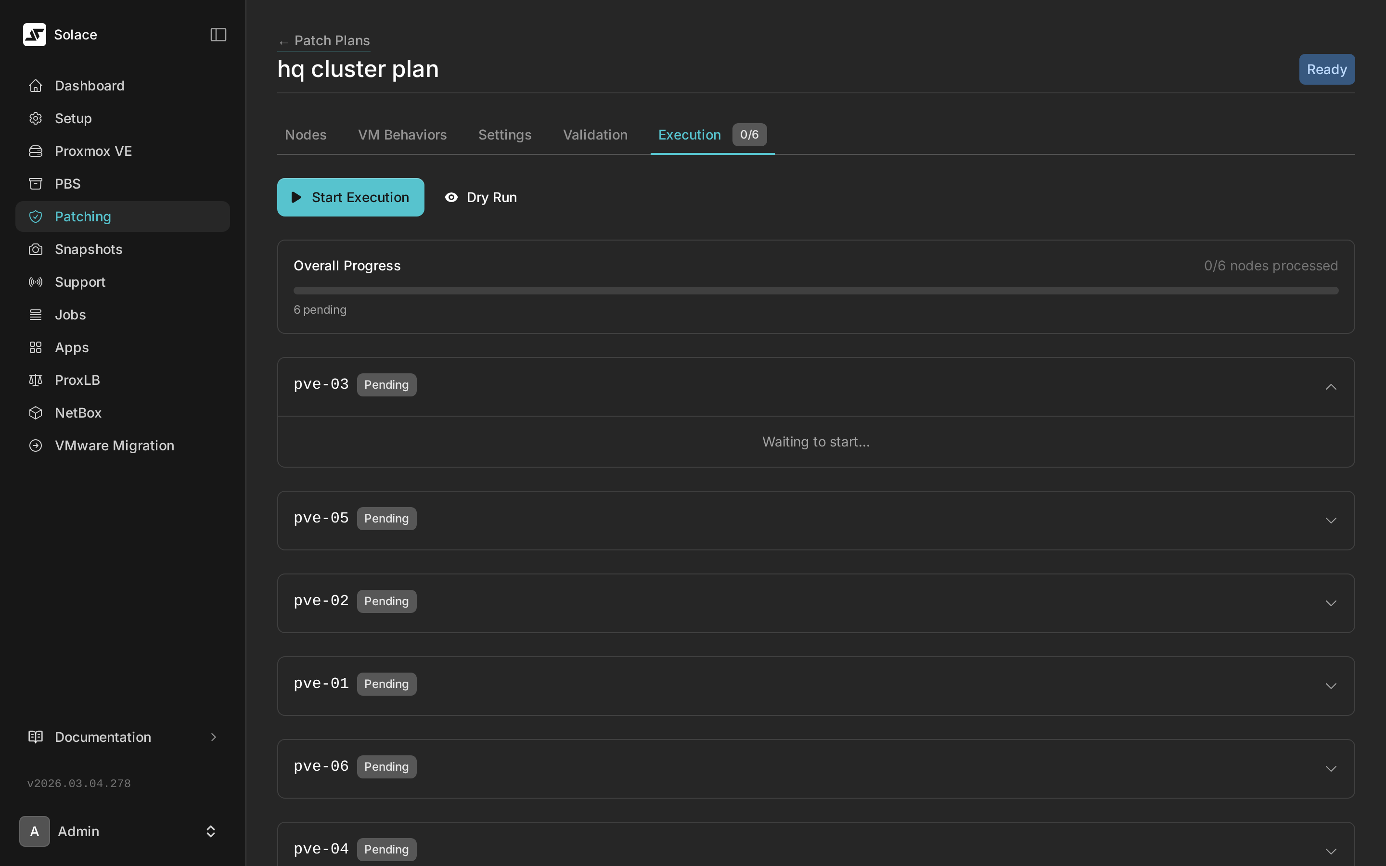Expand the pve-05 node row
This screenshot has height=866, width=1386.
tap(1331, 521)
